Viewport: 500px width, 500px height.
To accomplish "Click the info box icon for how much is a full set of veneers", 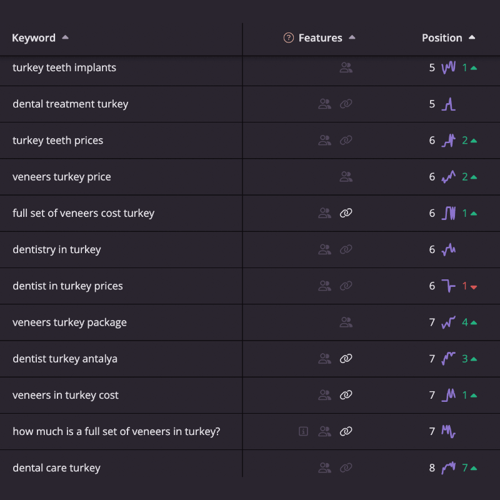I will click(x=303, y=431).
